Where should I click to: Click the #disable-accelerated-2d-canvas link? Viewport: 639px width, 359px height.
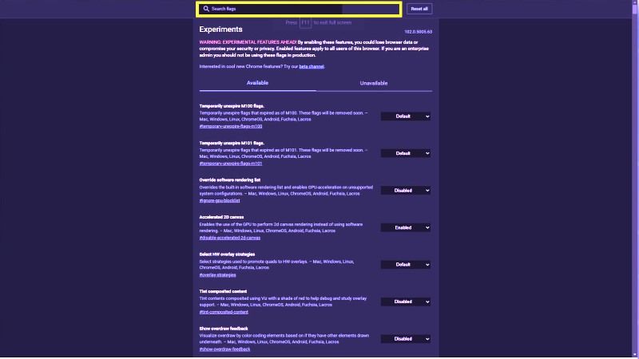click(230, 238)
